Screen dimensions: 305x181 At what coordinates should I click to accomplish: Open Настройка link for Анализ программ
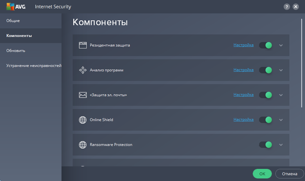pyautogui.click(x=243, y=70)
